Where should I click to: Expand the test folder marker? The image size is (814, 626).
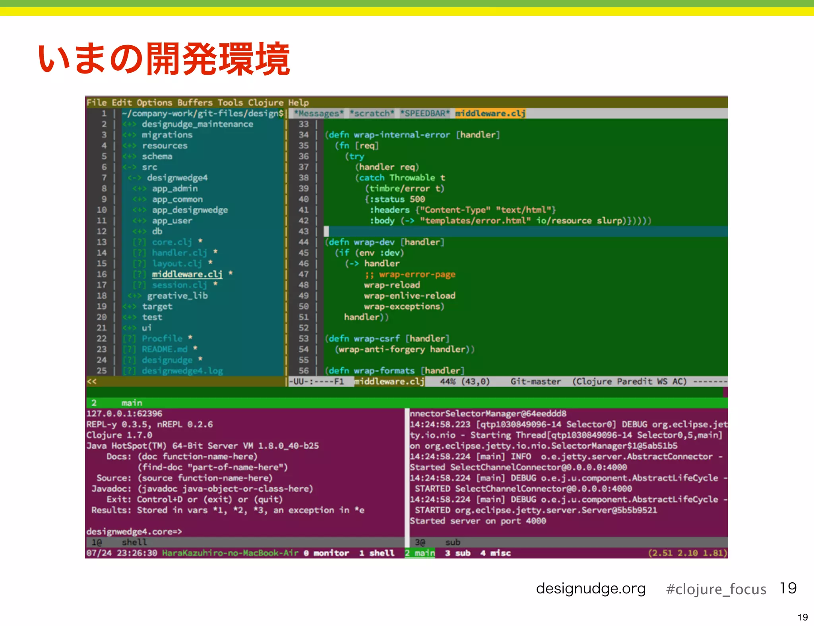[129, 317]
